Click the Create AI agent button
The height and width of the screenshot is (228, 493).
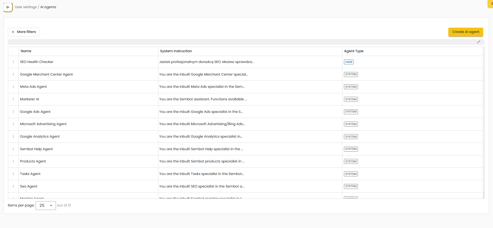(466, 32)
